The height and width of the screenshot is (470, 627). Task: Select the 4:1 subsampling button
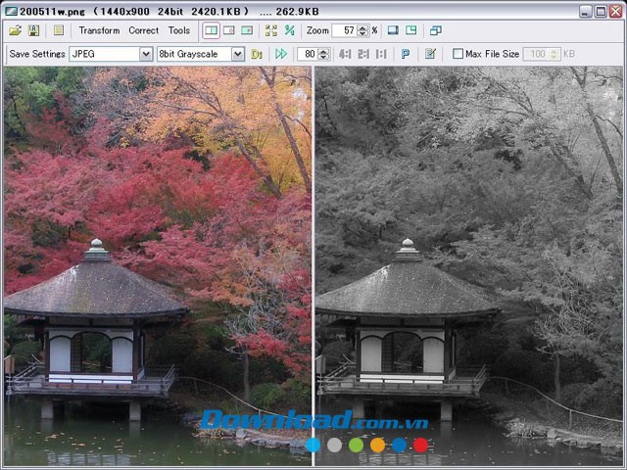344,54
